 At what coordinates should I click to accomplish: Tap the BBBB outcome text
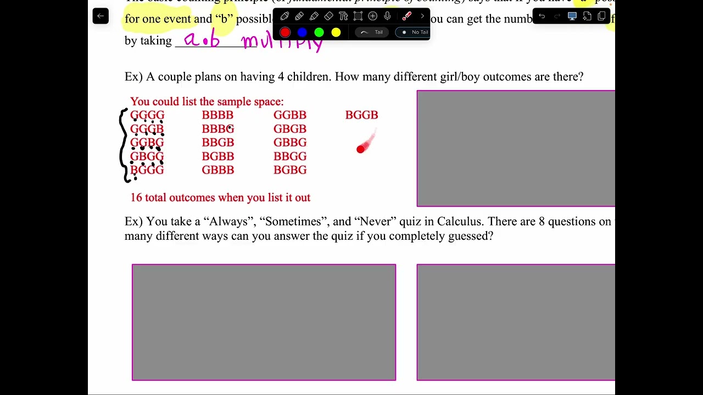(x=217, y=115)
